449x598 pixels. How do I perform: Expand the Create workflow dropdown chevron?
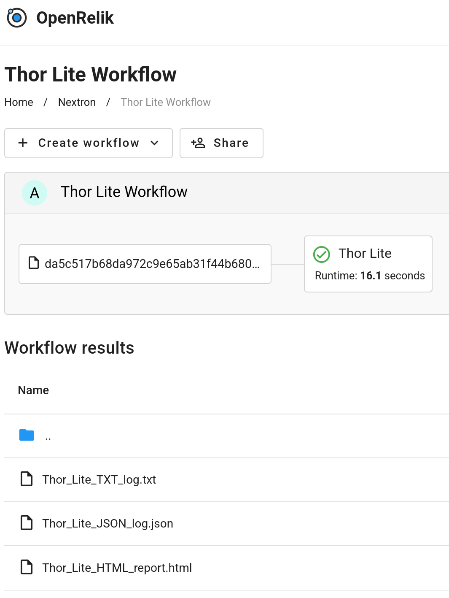[155, 143]
